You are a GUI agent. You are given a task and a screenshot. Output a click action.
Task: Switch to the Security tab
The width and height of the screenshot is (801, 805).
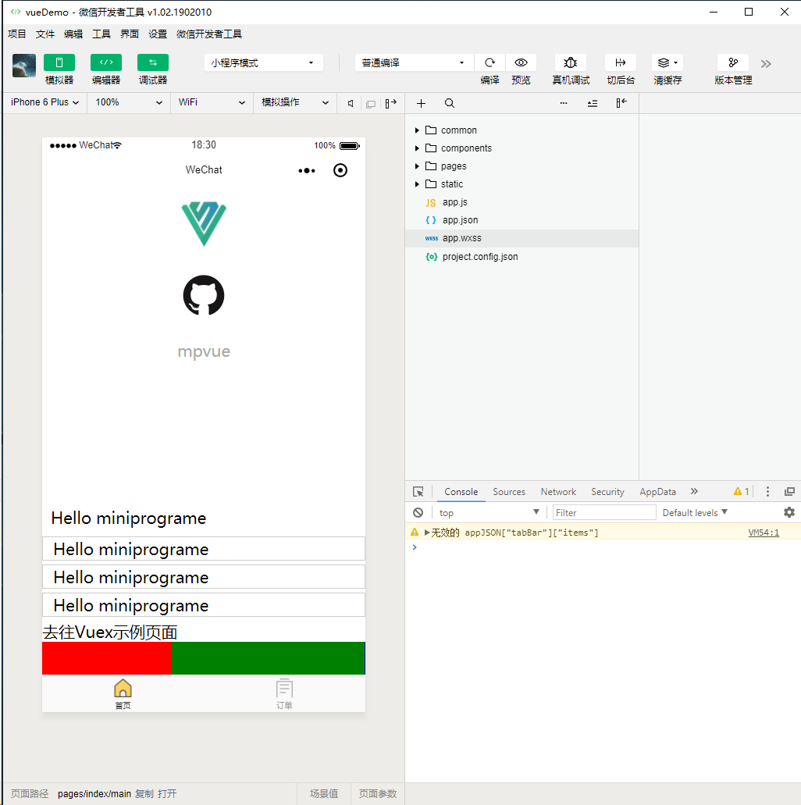pos(607,492)
